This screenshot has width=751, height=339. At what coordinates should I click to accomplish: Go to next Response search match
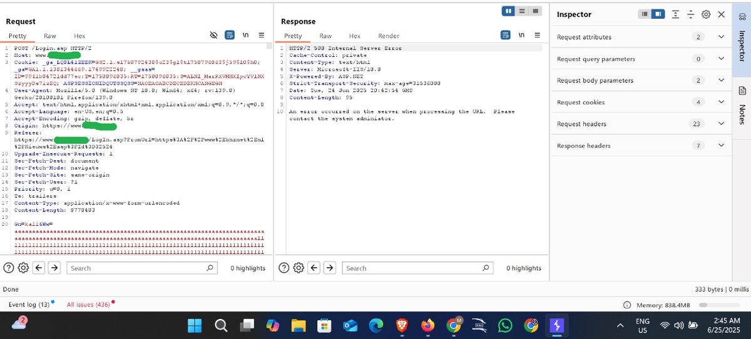coord(330,268)
